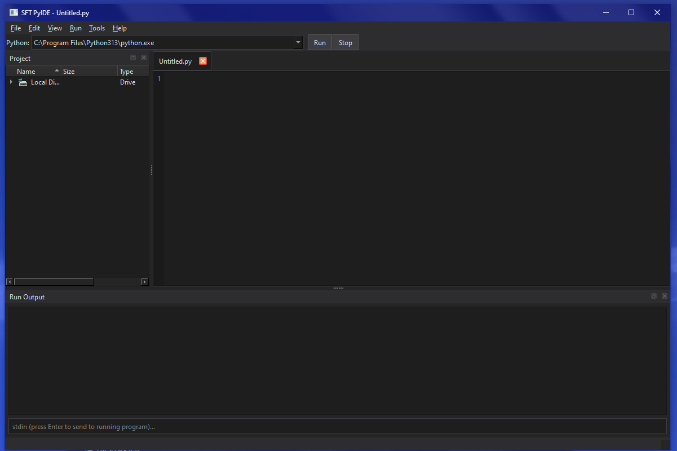Float the Project panel using the undock icon
Screen dimensions: 677x451
[133, 58]
